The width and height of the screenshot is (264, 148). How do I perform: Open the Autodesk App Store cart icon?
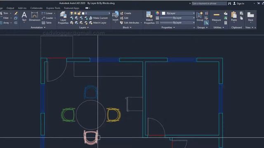point(259,3)
